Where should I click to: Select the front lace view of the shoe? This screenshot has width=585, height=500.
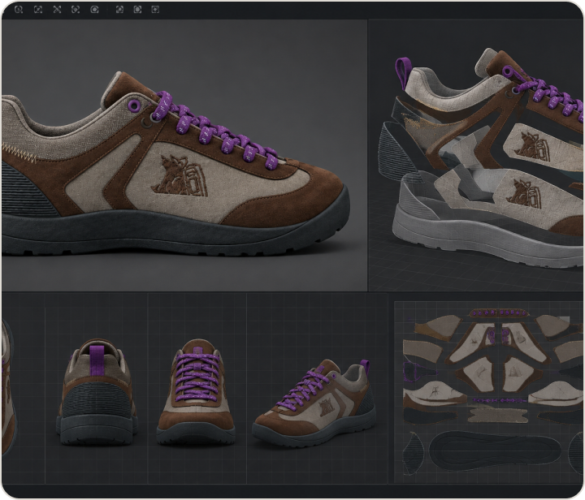(x=196, y=391)
